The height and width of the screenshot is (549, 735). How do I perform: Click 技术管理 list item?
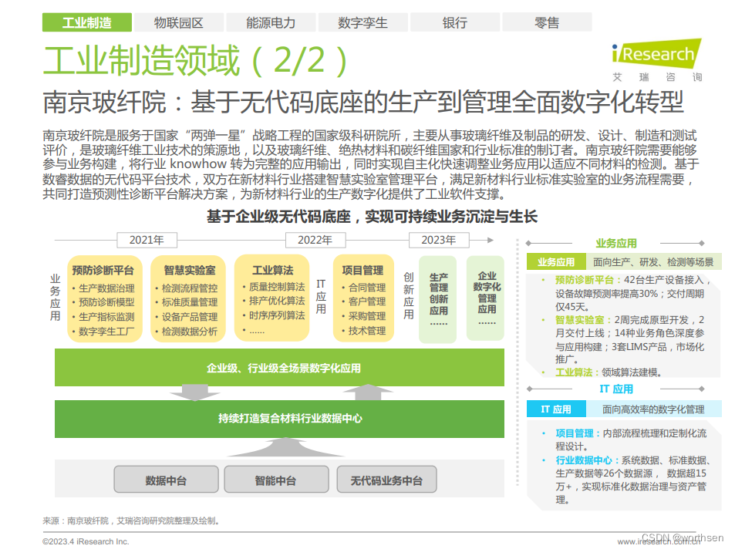click(367, 331)
